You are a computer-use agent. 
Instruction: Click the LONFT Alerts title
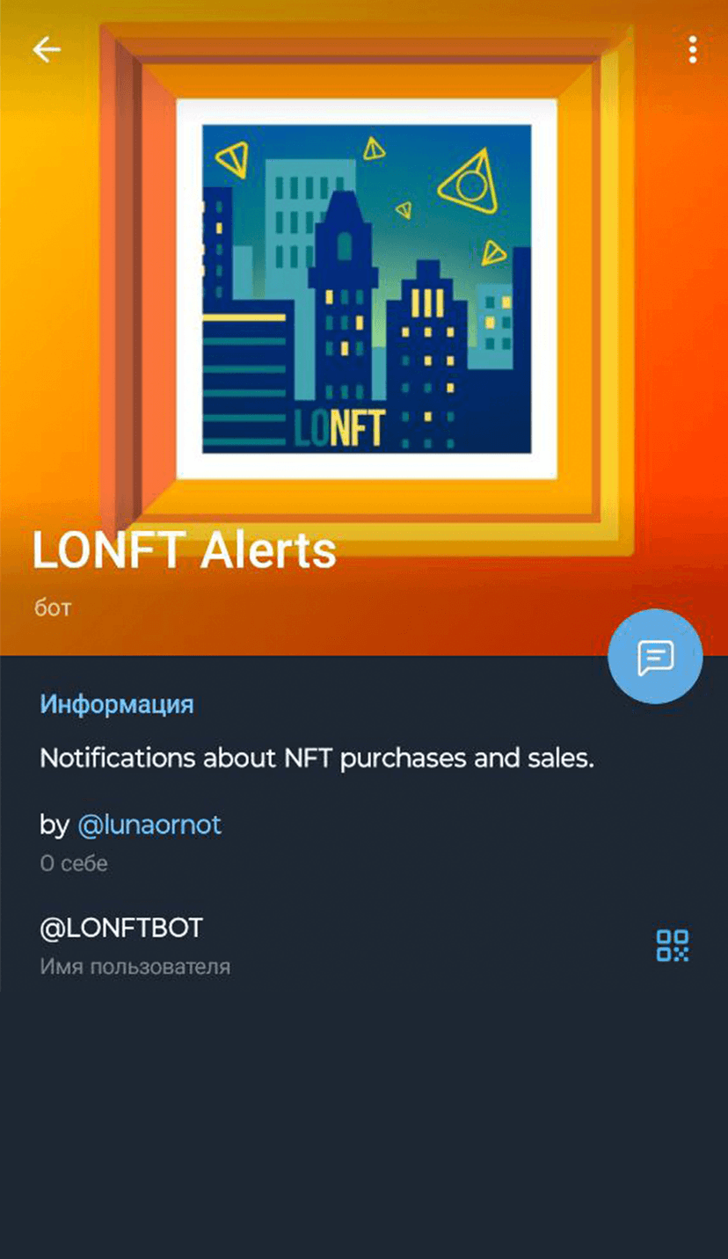pyautogui.click(x=184, y=550)
